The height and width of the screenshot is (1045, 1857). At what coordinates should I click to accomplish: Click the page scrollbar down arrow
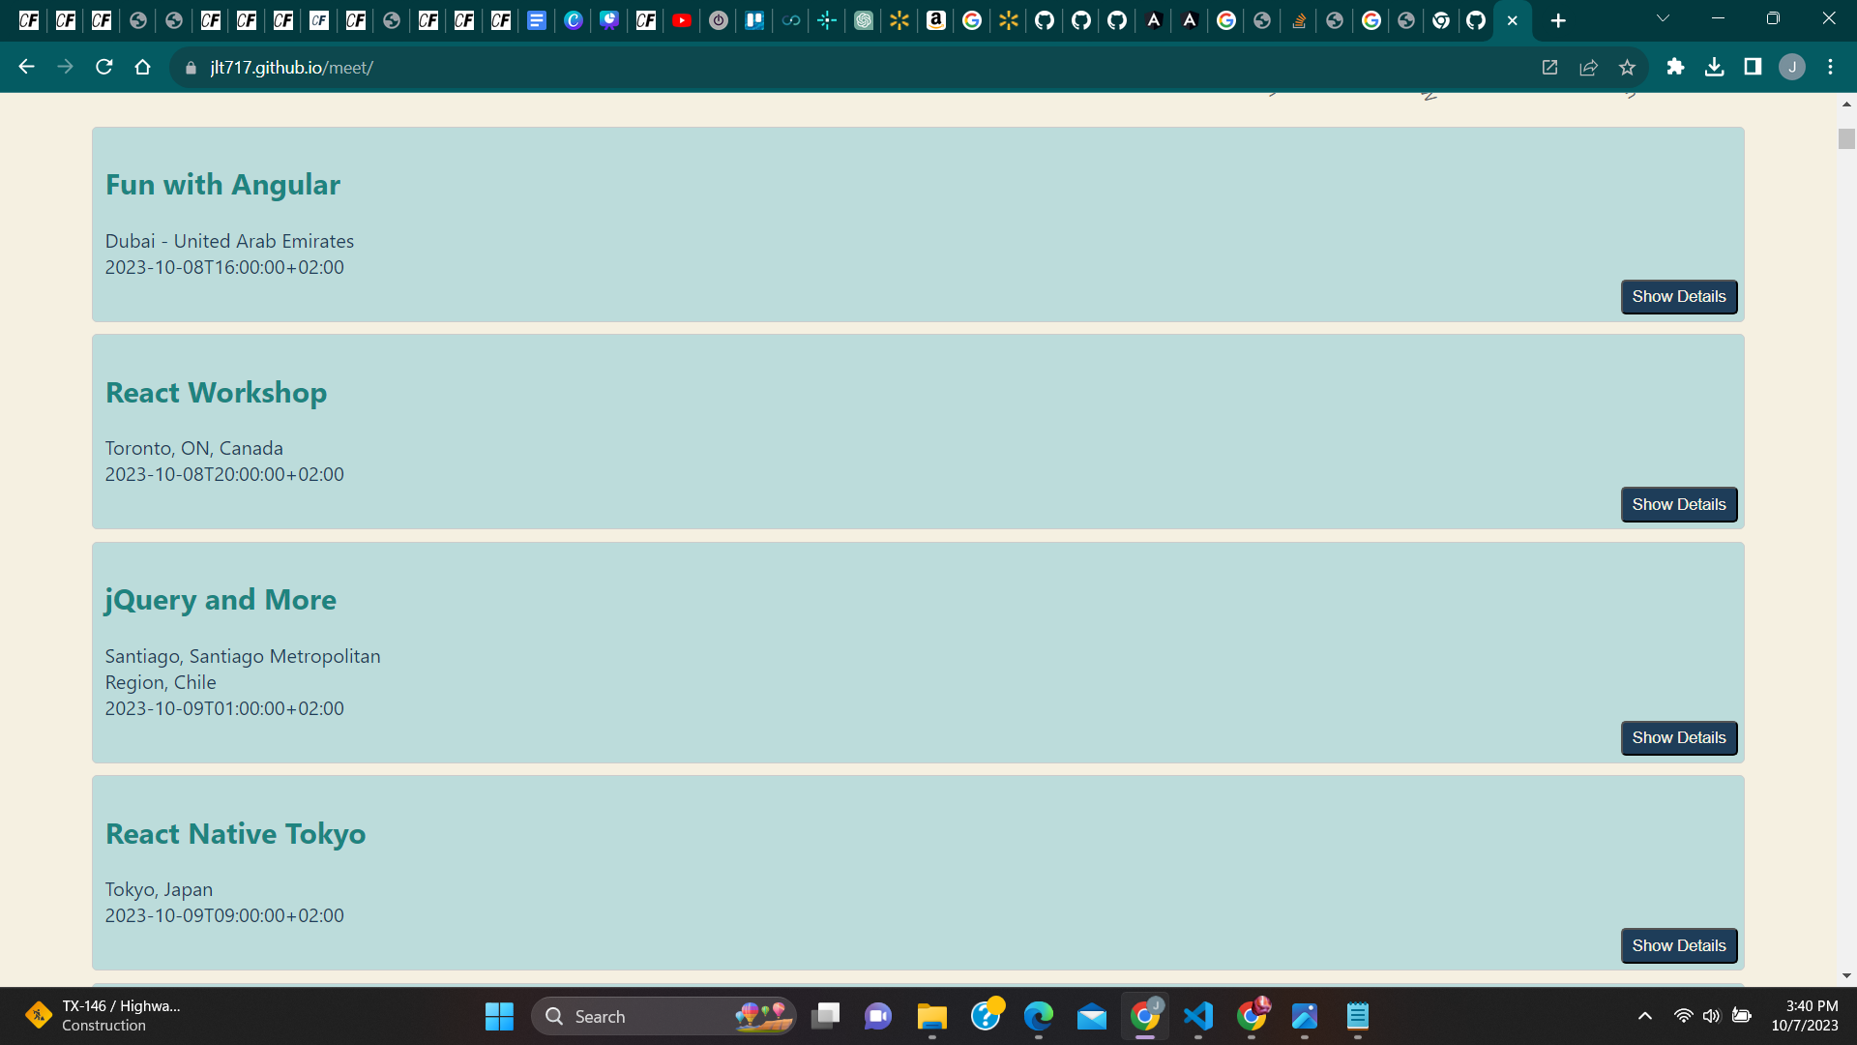pyautogui.click(x=1846, y=975)
